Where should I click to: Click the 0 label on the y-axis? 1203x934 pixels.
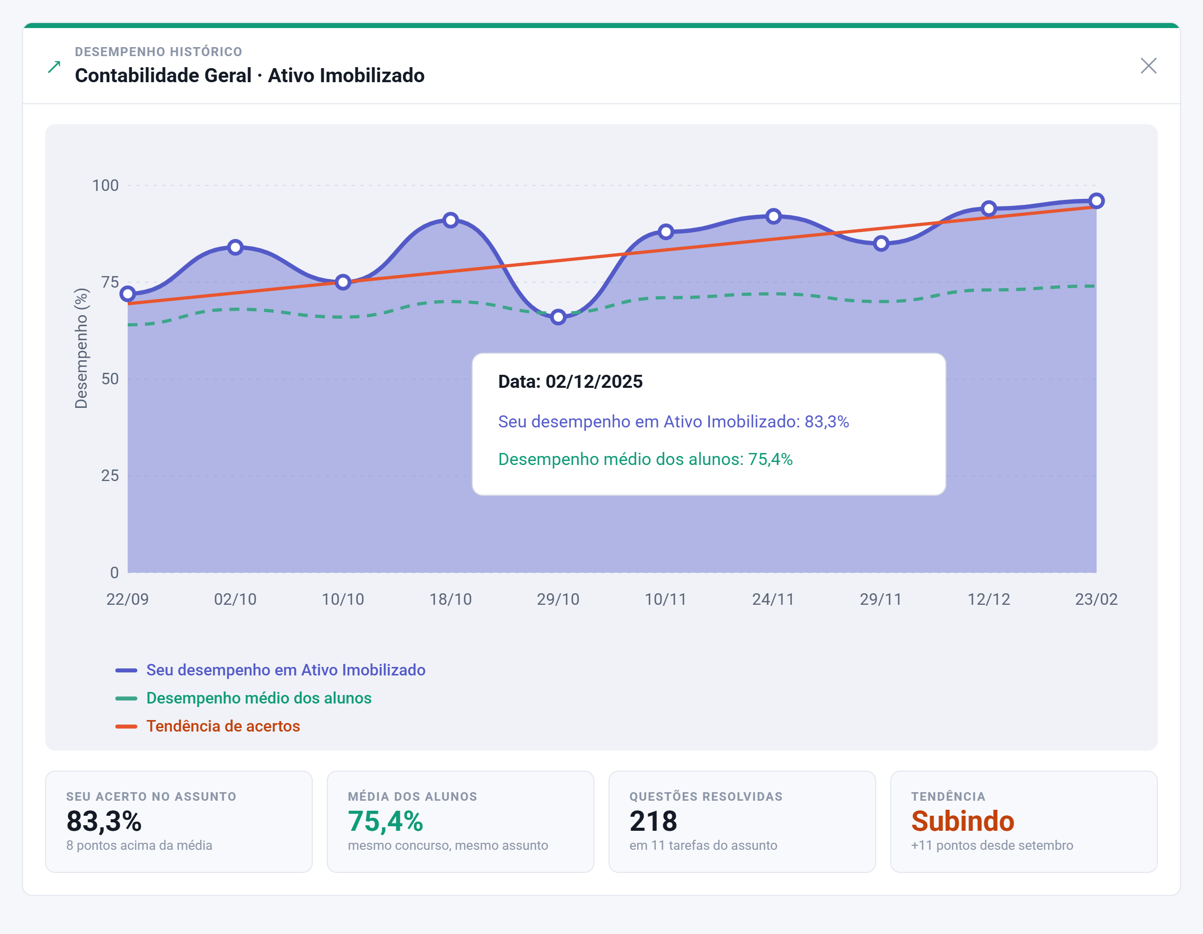(115, 573)
